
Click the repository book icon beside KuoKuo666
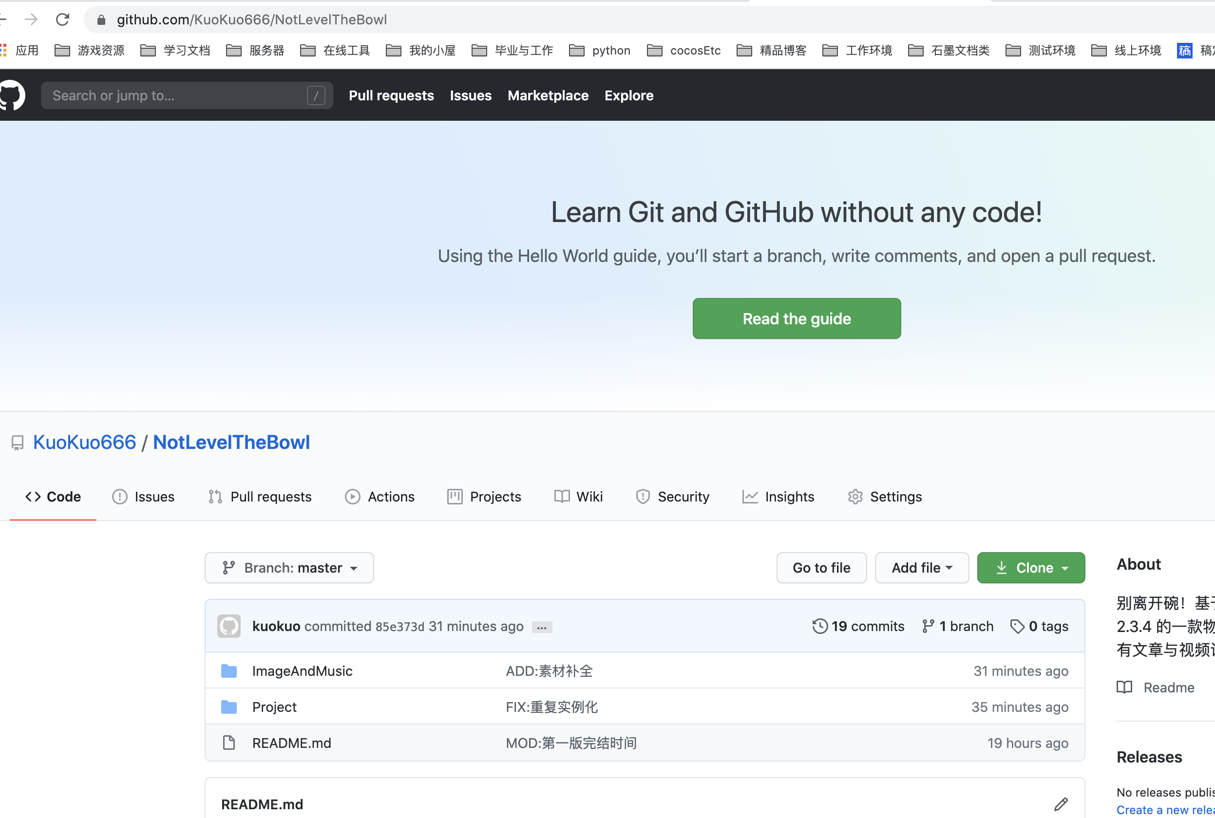[x=17, y=443]
